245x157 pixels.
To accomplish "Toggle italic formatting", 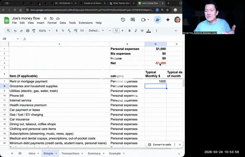I will click(135, 31).
